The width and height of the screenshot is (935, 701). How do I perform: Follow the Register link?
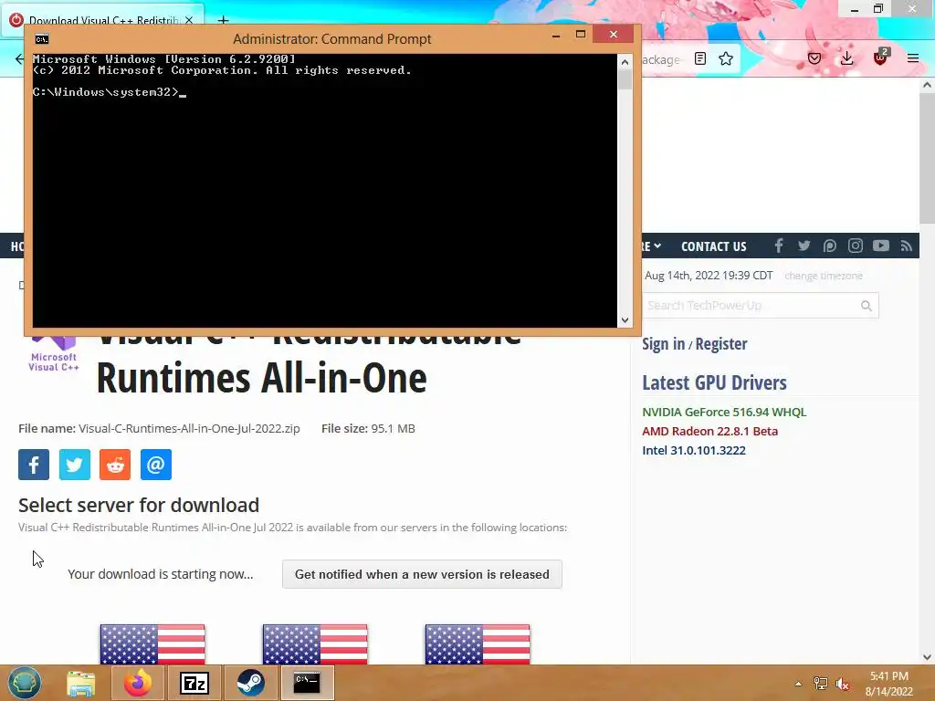coord(721,344)
